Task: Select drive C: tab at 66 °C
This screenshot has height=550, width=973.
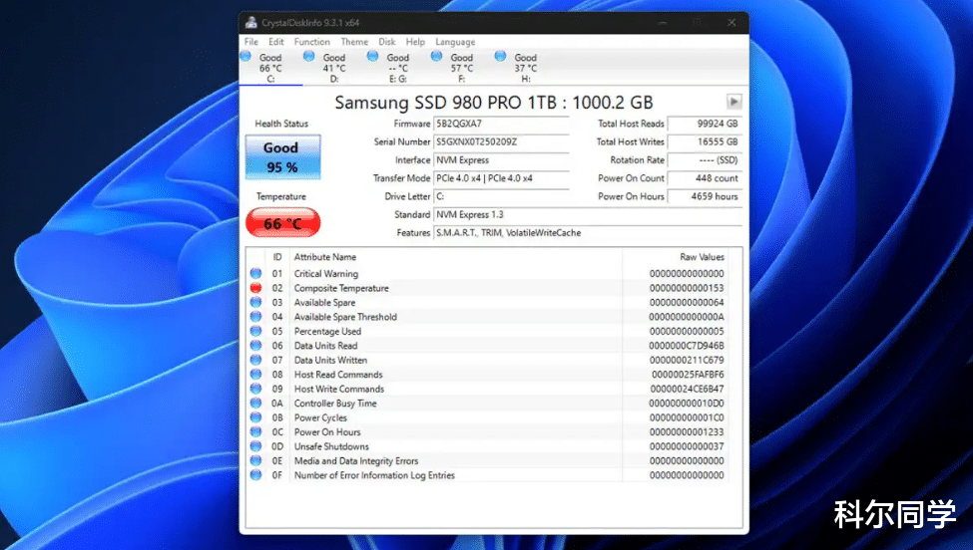Action: pyautogui.click(x=270, y=68)
